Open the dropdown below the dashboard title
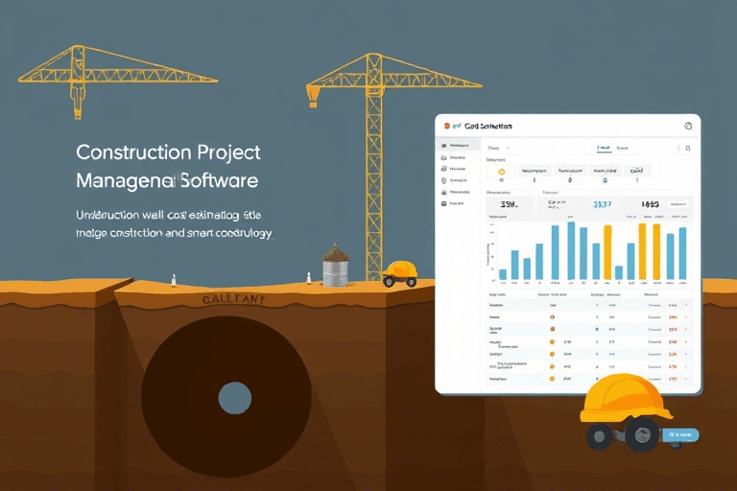This screenshot has width=737, height=491. (x=498, y=149)
